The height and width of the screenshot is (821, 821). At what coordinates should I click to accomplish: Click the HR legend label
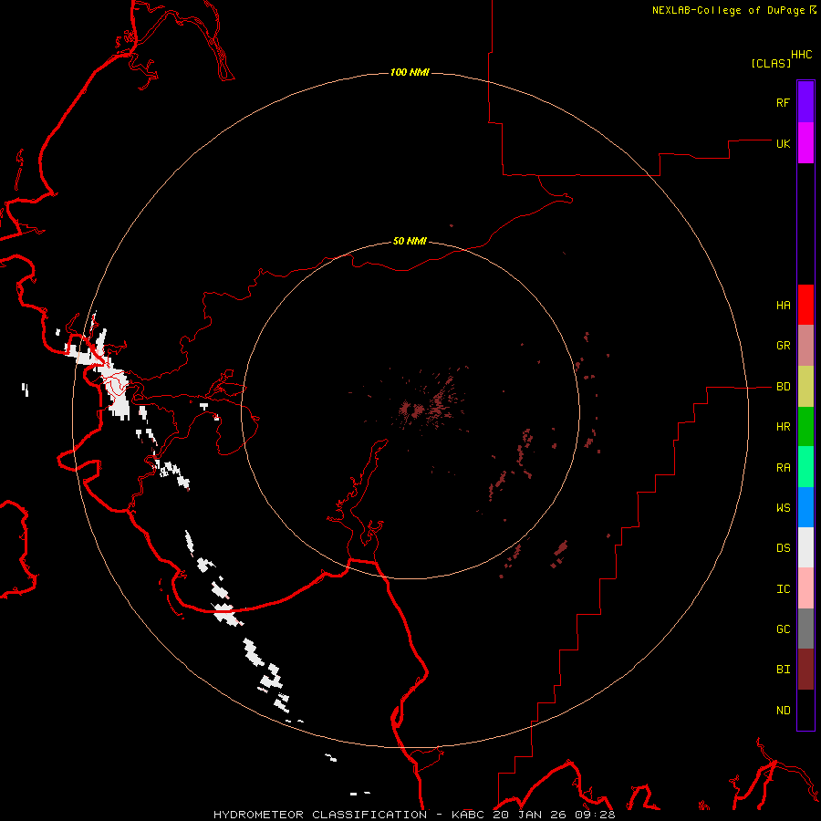[x=783, y=427]
